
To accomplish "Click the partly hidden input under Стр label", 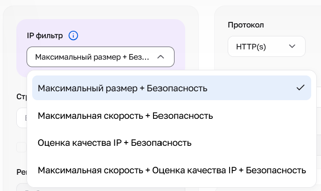I will [22, 118].
